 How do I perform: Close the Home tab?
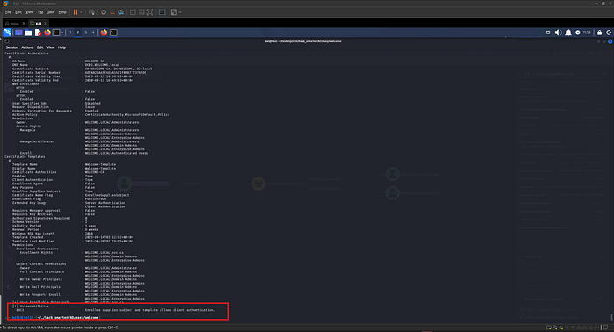[x=24, y=24]
